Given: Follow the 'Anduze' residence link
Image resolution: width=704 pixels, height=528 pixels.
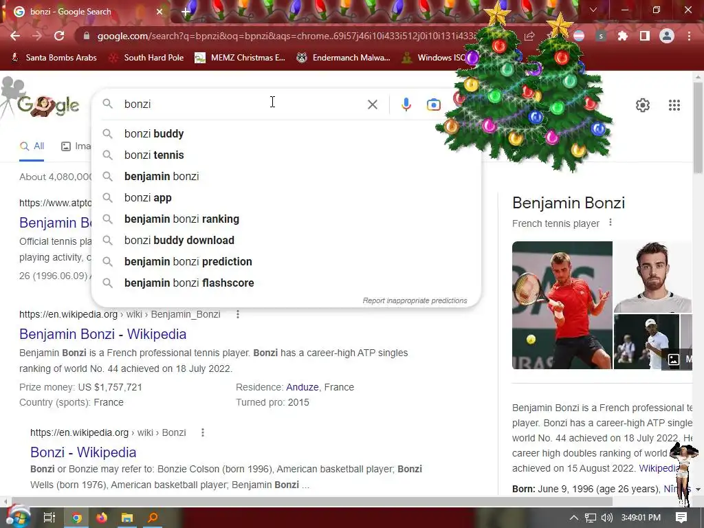Looking at the screenshot, I should tap(302, 387).
